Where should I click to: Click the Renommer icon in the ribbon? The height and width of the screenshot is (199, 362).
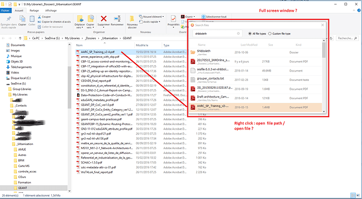click(x=118, y=19)
